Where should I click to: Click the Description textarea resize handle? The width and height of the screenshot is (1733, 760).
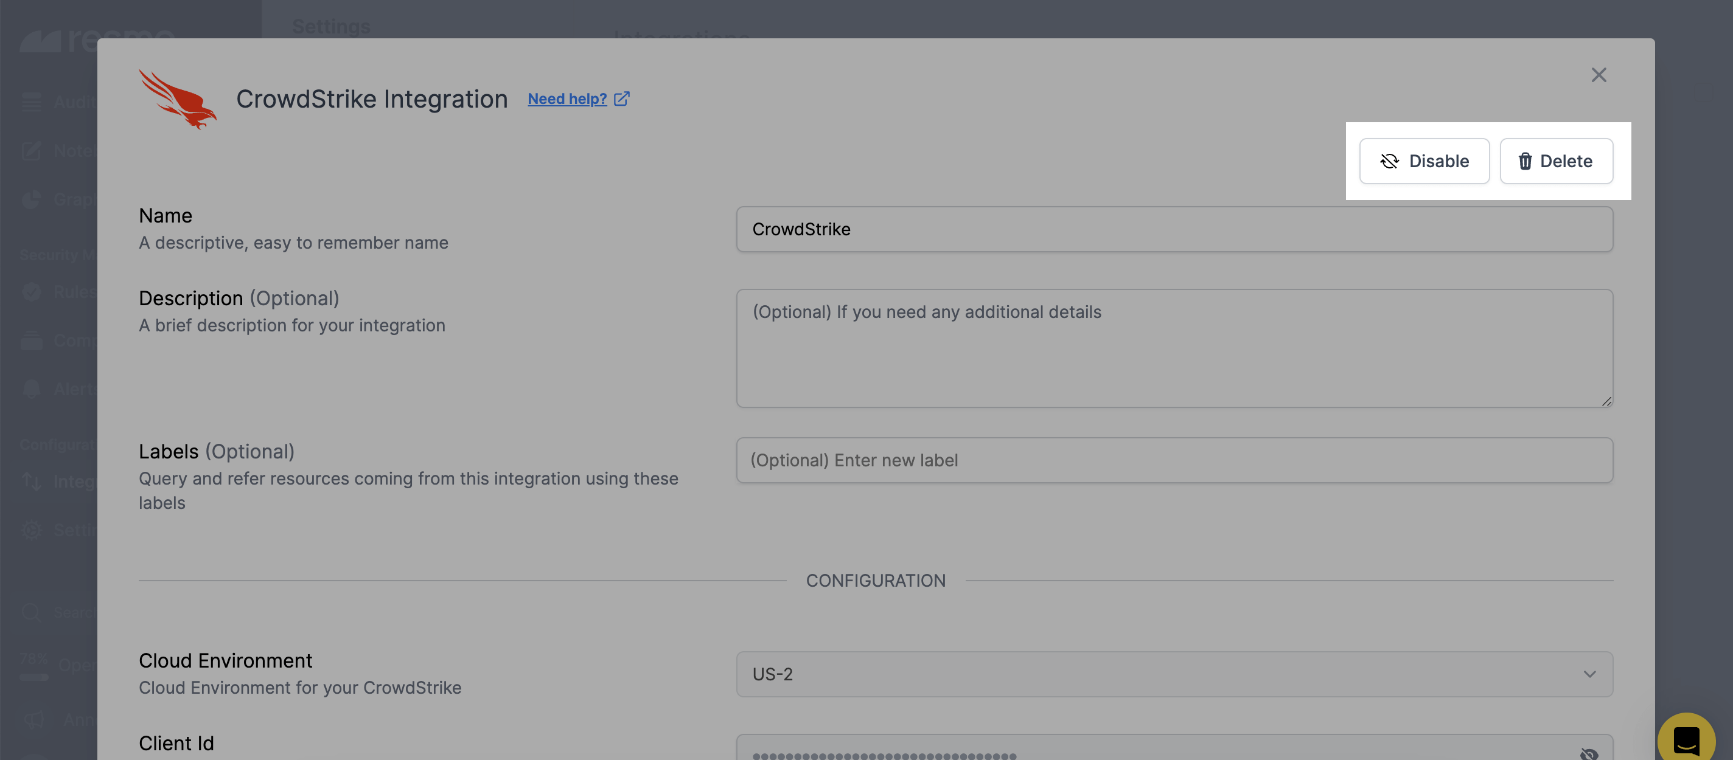coord(1606,401)
